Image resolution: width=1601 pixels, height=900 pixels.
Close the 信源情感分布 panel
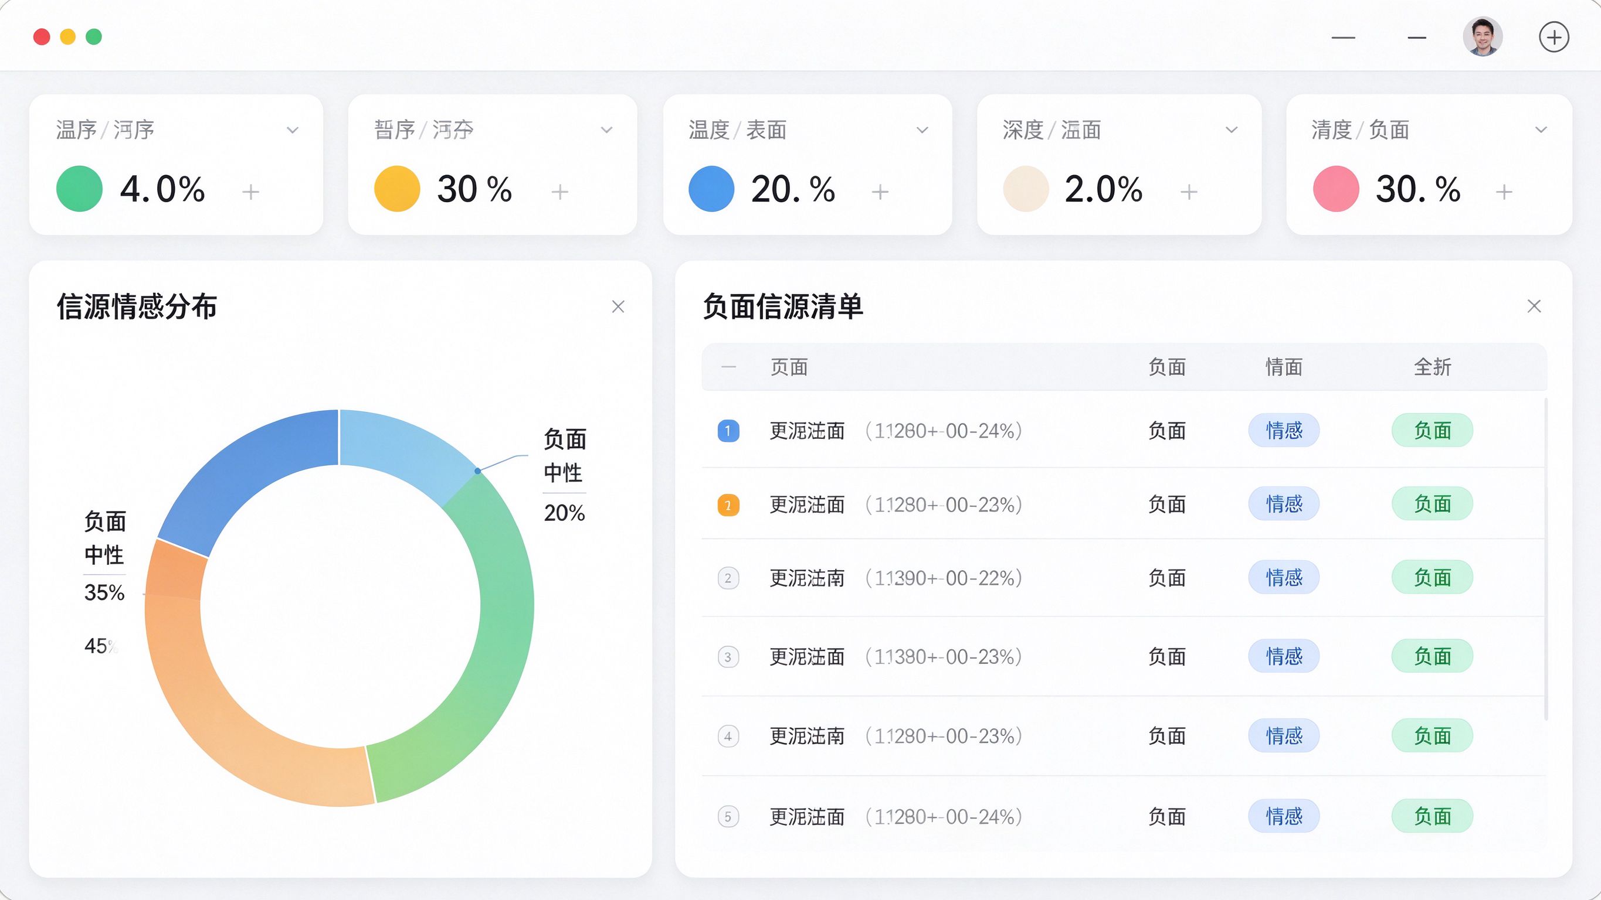[x=618, y=306]
